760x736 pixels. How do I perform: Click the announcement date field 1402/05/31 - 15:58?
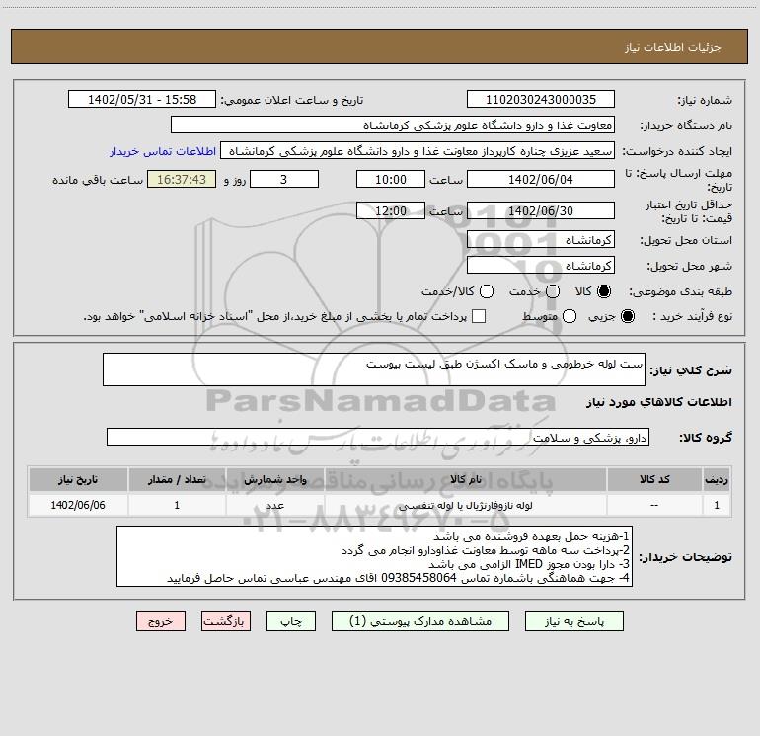(142, 100)
